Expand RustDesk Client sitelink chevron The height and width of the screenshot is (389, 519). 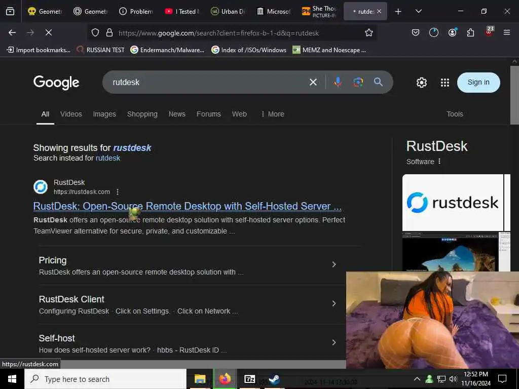point(334,303)
